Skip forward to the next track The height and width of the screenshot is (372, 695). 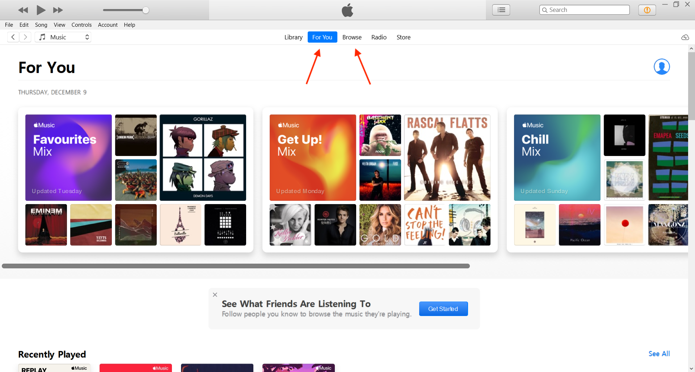pos(58,10)
